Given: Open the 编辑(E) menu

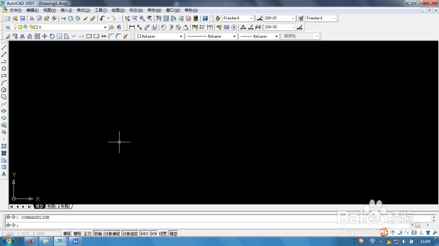Looking at the screenshot, I should click(x=32, y=11).
